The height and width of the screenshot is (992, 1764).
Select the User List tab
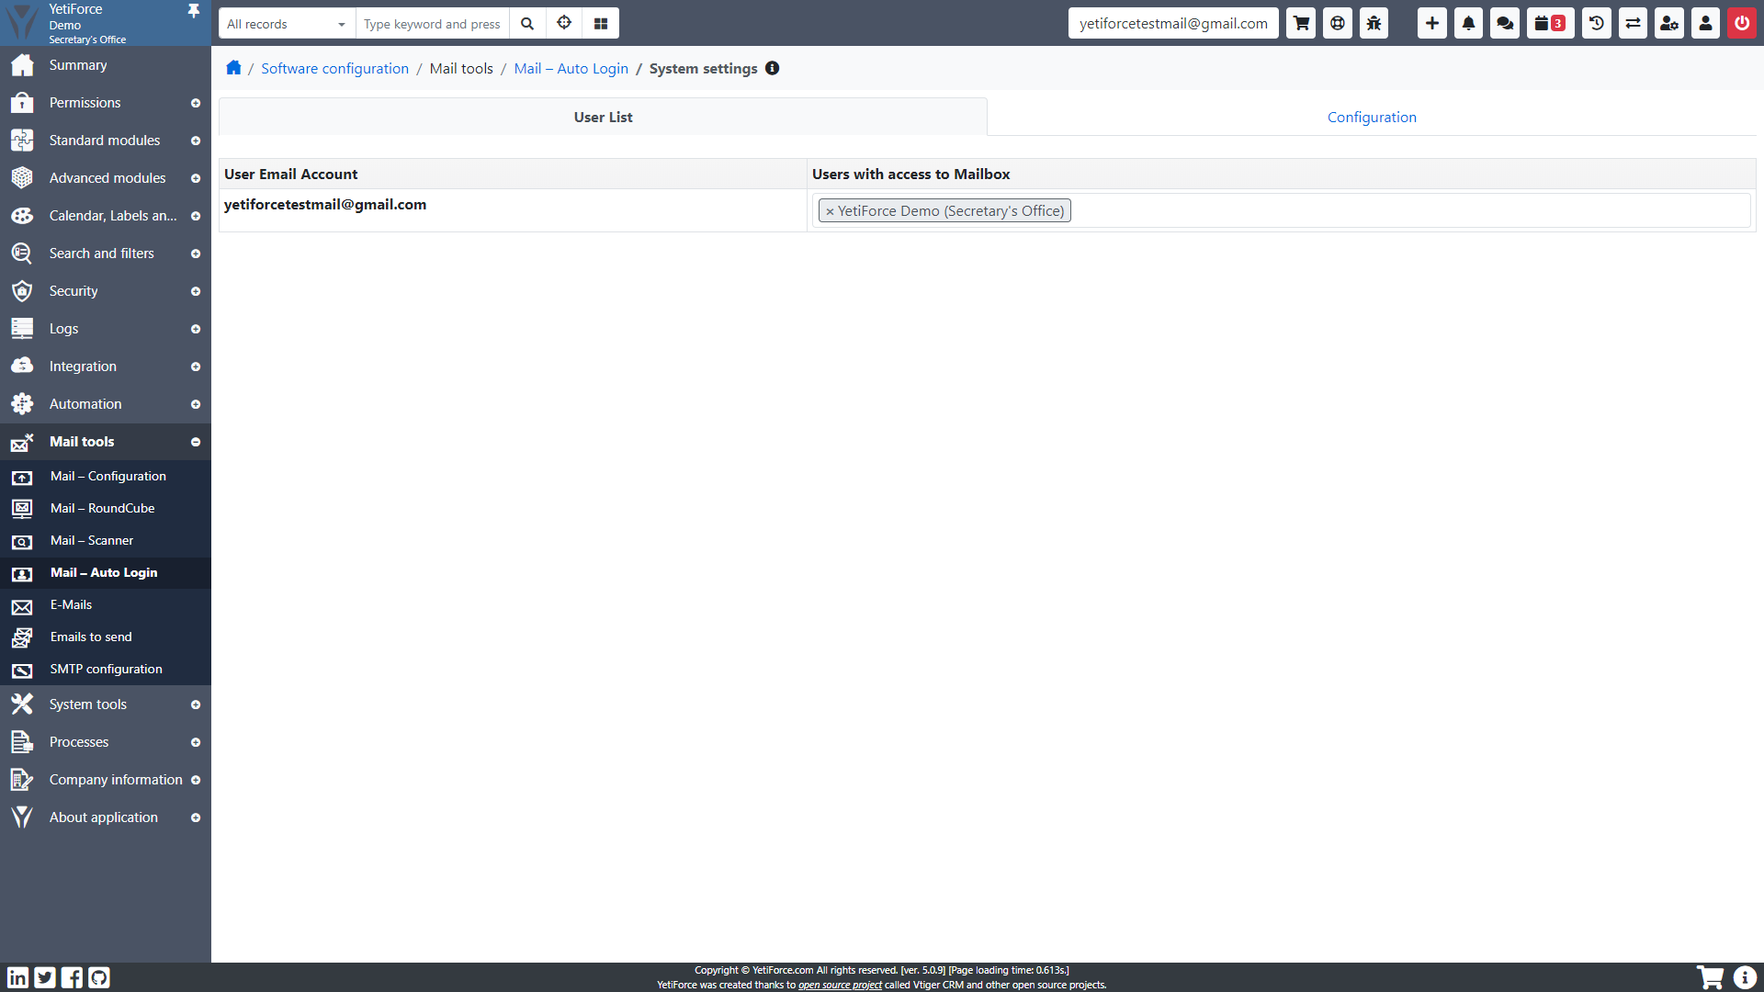click(x=603, y=117)
